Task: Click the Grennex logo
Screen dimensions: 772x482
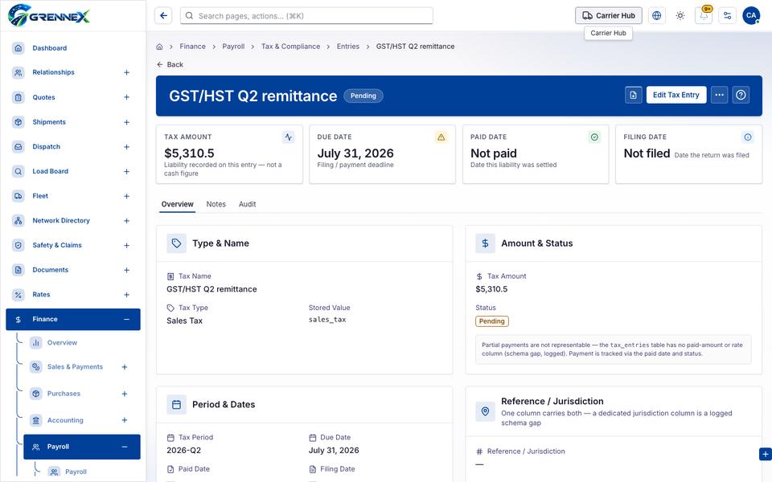Action: point(49,16)
